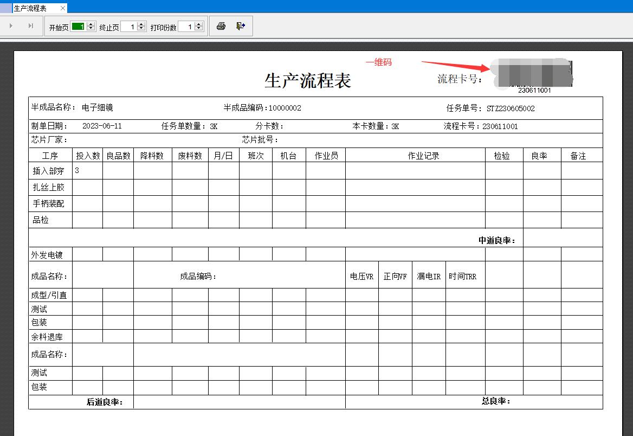Click the printer icon to print
The width and height of the screenshot is (633, 436).
tap(221, 26)
